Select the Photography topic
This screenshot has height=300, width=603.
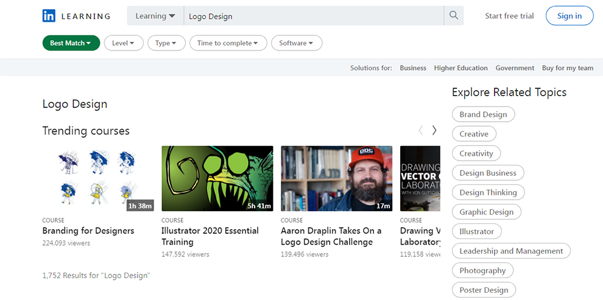click(482, 270)
